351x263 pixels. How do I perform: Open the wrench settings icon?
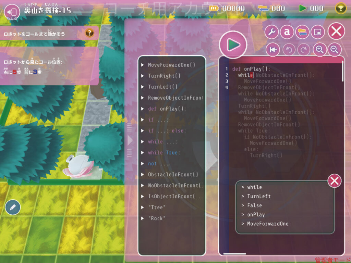click(x=271, y=32)
